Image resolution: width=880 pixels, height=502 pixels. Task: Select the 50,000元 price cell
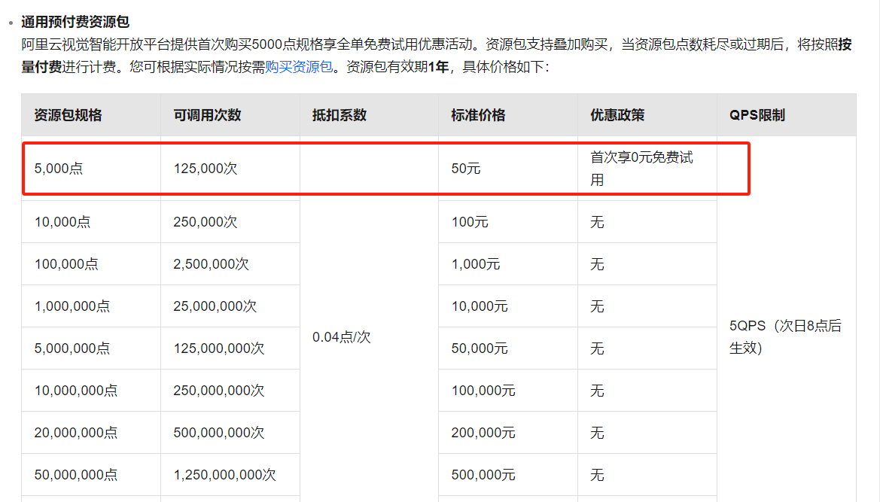(x=508, y=348)
